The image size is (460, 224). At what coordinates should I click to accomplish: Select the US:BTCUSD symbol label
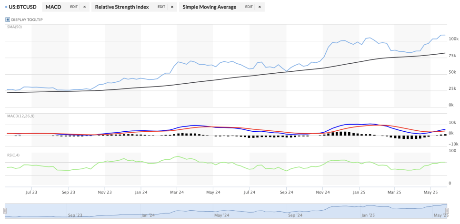click(x=22, y=7)
